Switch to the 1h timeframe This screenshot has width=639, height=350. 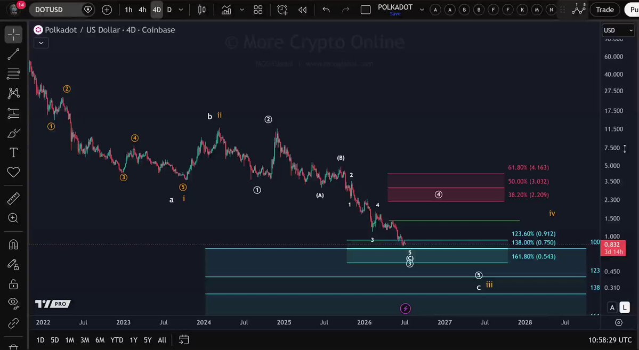(128, 10)
